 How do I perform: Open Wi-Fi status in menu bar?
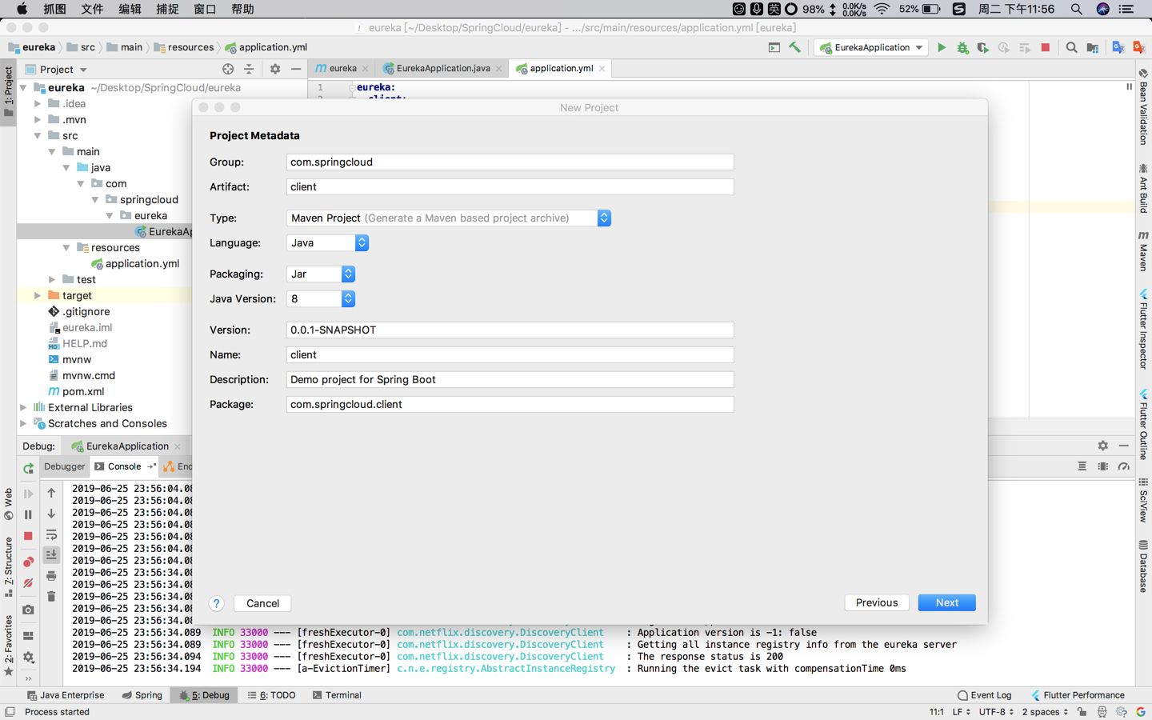point(882,9)
